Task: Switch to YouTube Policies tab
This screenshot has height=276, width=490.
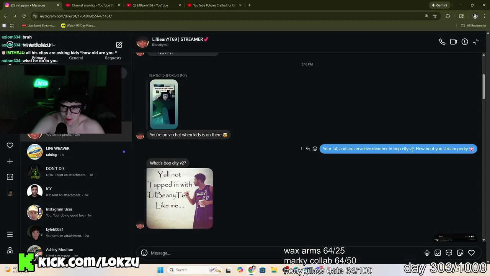Action: pos(214,5)
